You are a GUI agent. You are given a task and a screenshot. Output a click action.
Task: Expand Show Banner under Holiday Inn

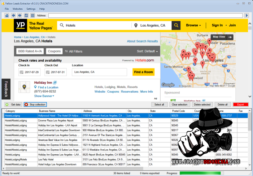coord(44,96)
